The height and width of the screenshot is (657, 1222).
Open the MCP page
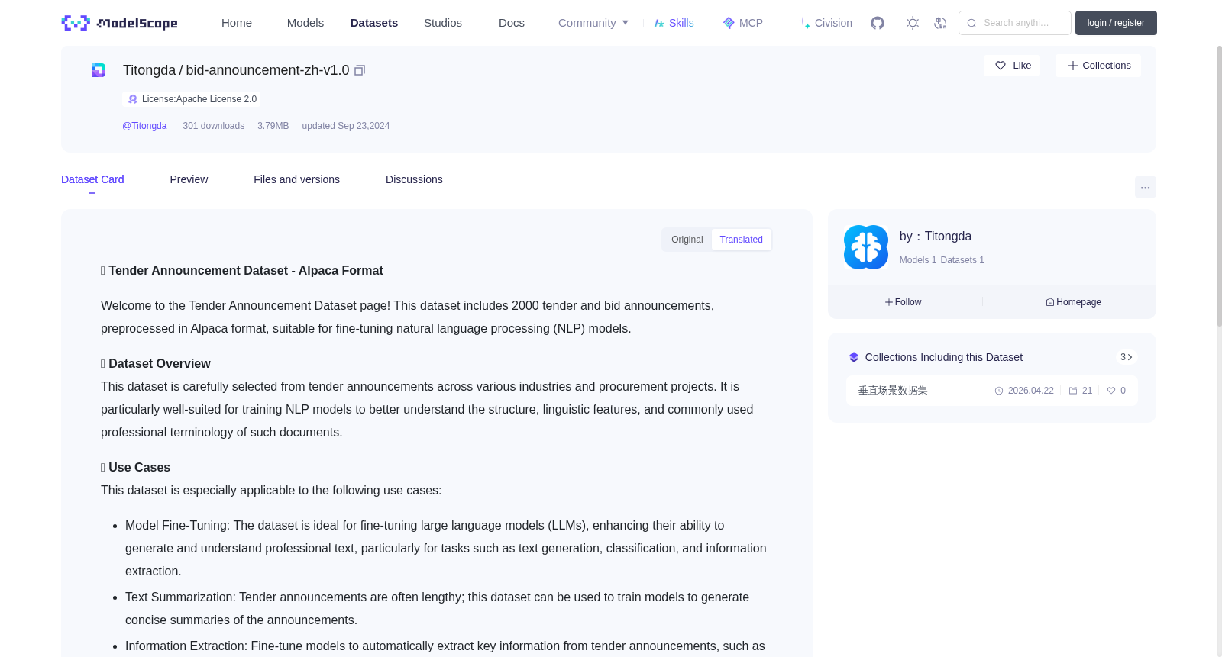(742, 23)
